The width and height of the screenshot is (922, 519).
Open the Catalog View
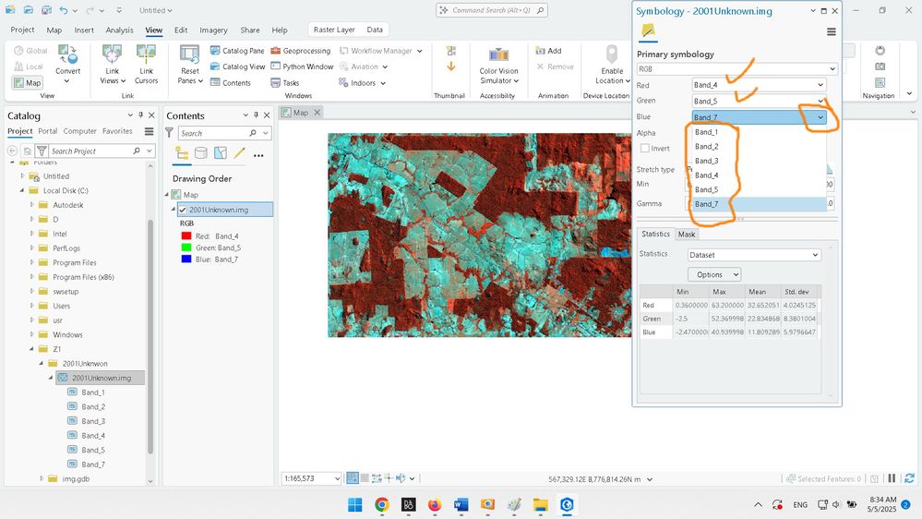237,66
